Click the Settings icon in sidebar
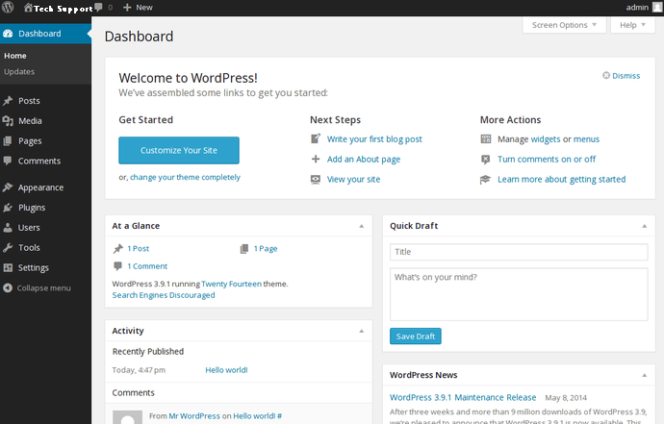 (x=8, y=268)
